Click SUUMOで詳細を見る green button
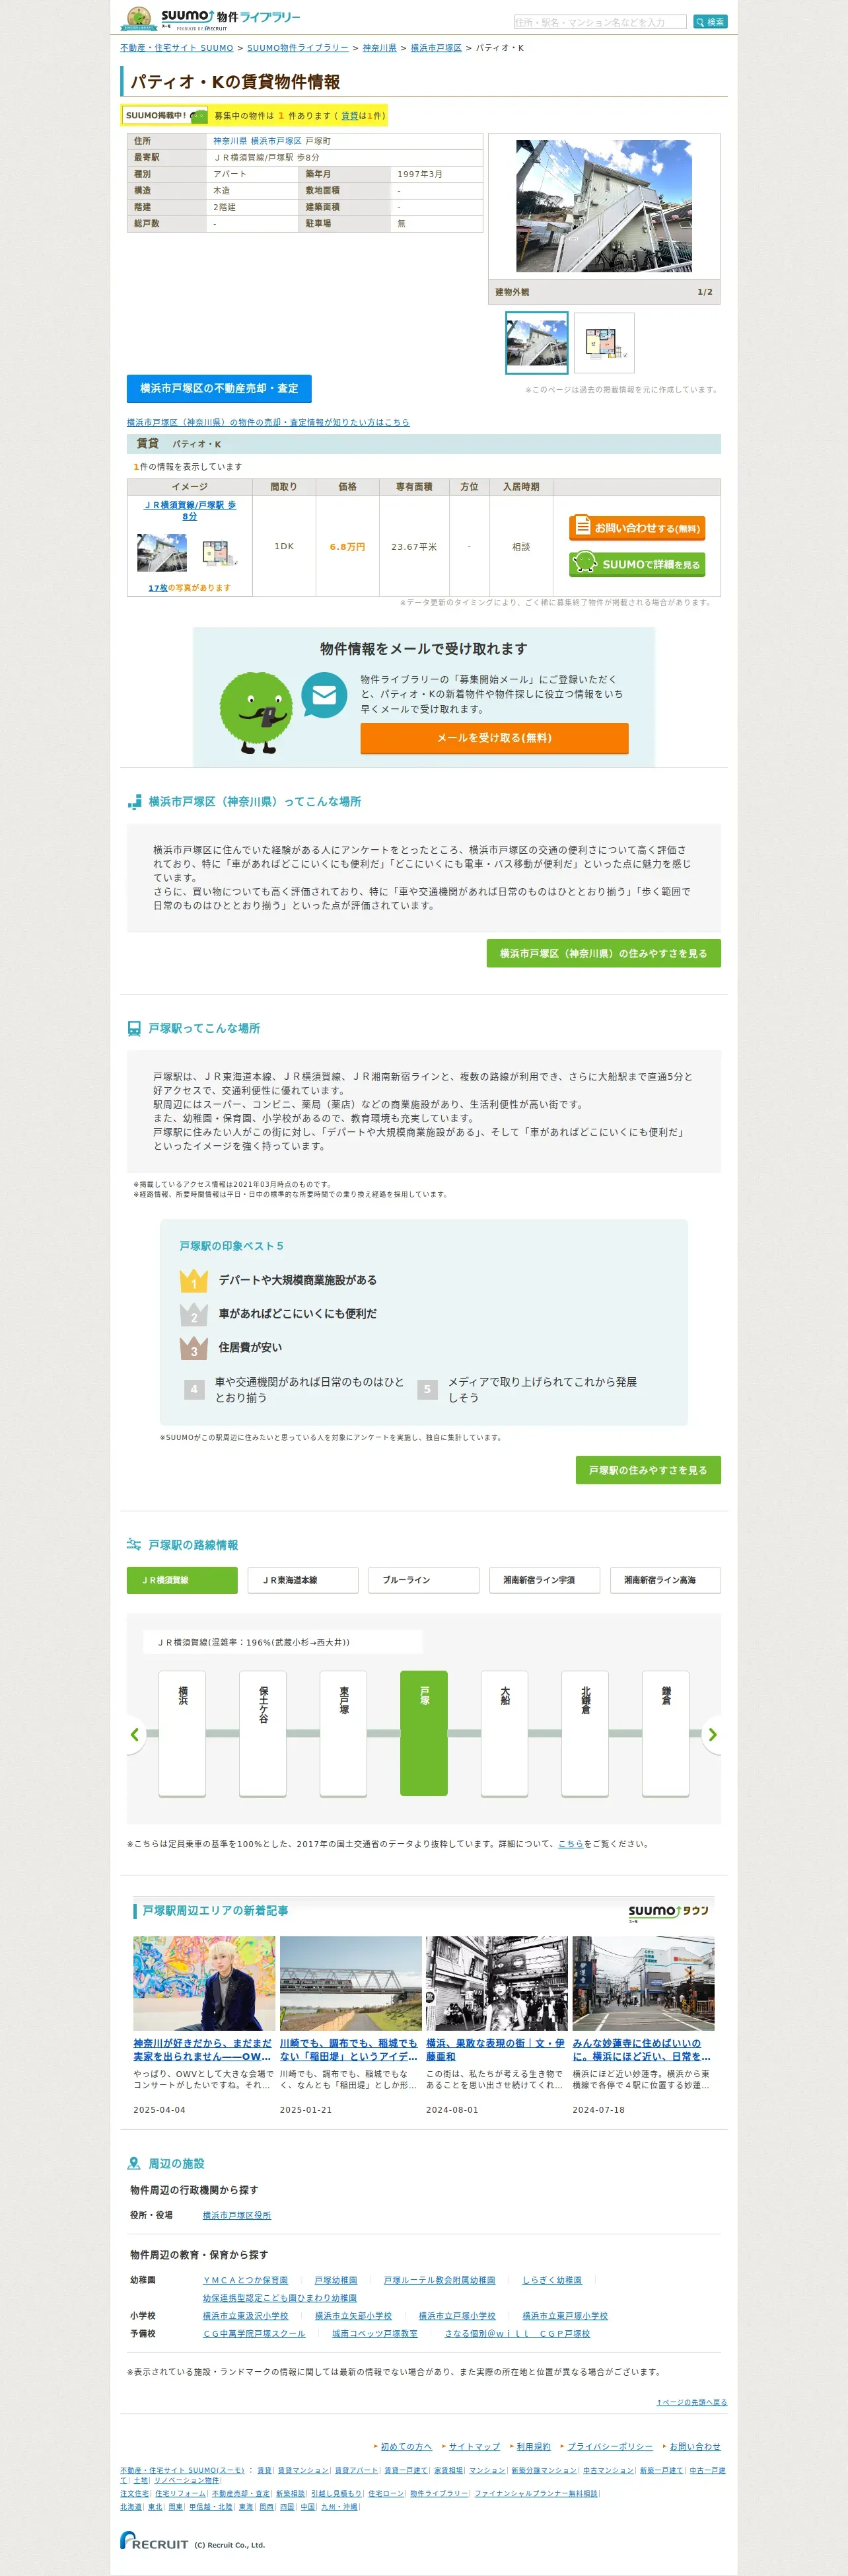This screenshot has height=2576, width=848. coord(636,564)
